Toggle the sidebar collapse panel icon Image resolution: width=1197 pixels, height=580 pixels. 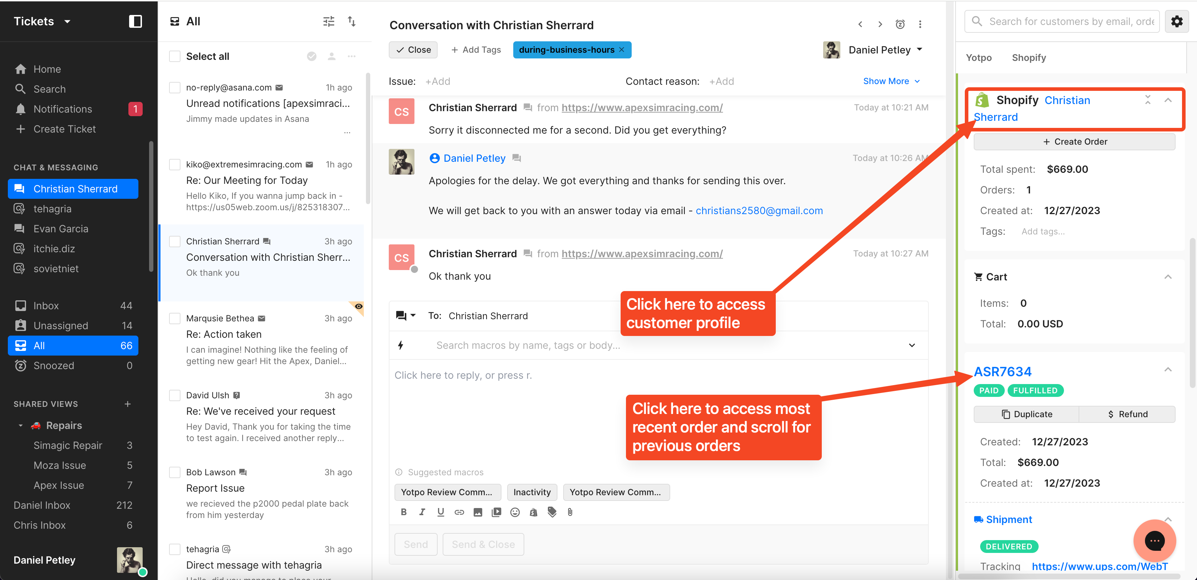135,21
